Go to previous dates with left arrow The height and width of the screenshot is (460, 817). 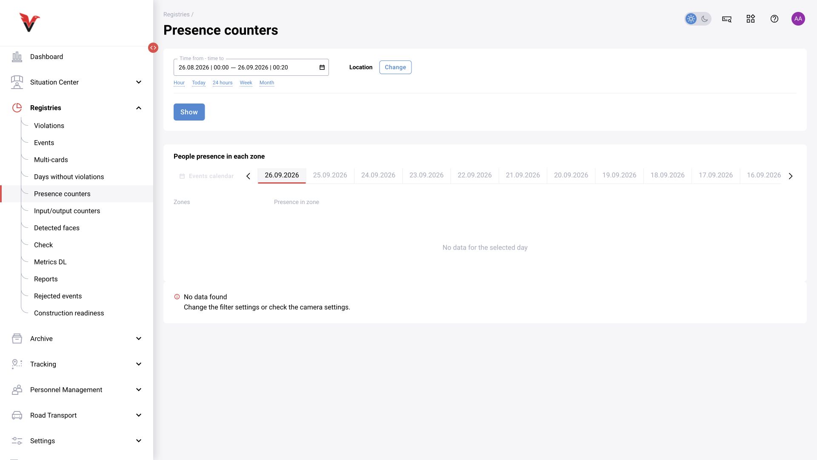pyautogui.click(x=248, y=176)
